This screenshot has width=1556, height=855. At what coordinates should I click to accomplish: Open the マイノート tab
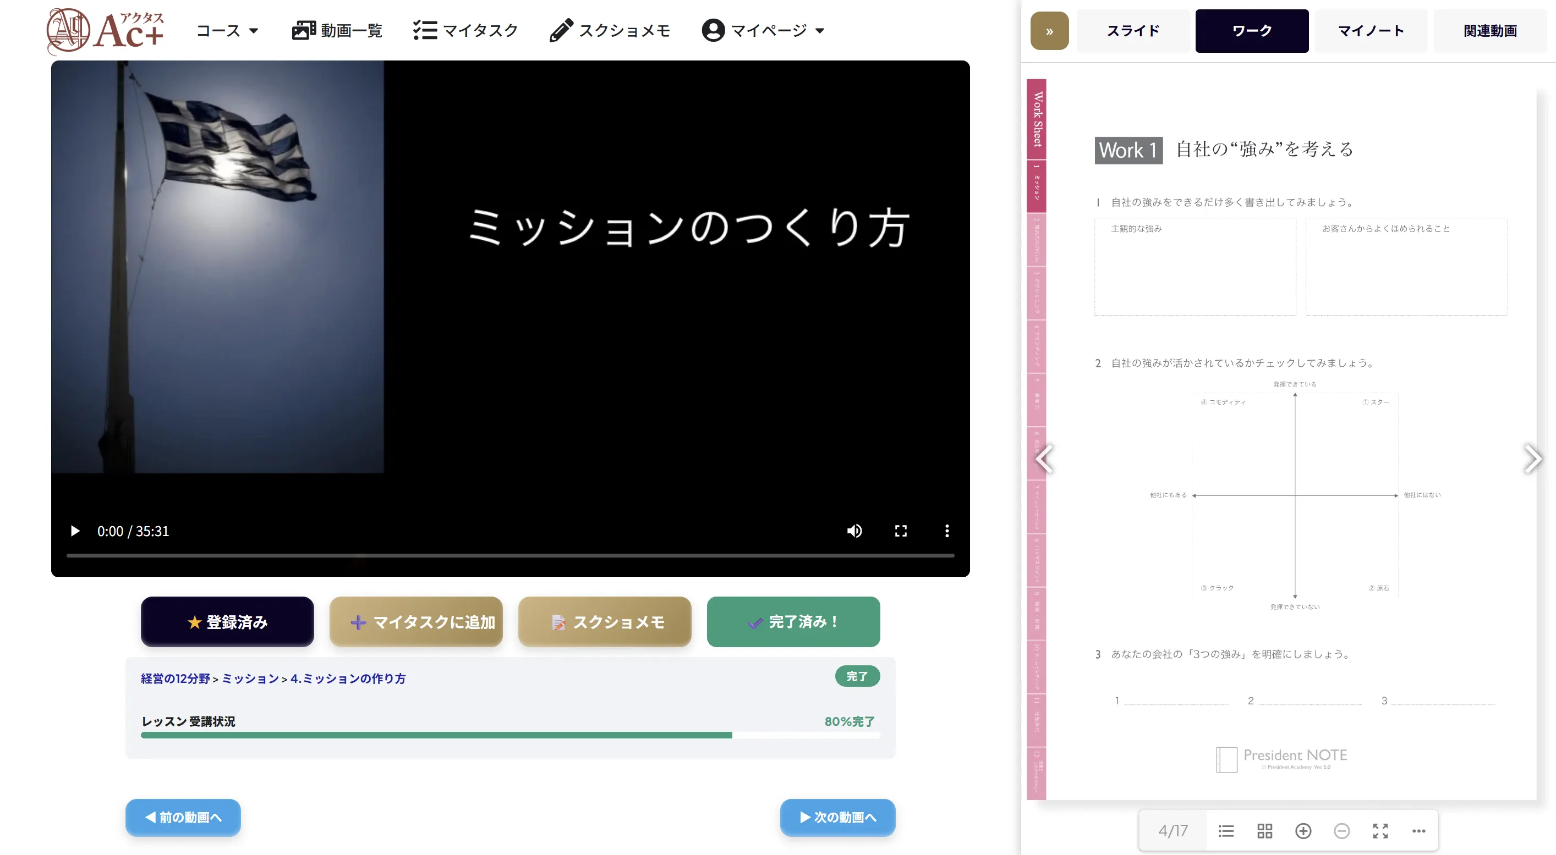1371,31
